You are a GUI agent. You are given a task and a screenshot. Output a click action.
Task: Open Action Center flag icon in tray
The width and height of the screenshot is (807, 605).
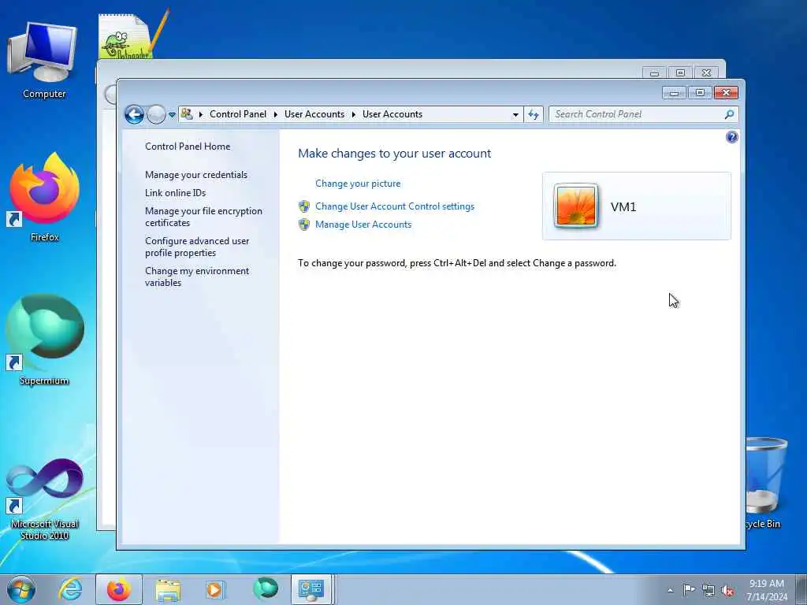click(689, 589)
